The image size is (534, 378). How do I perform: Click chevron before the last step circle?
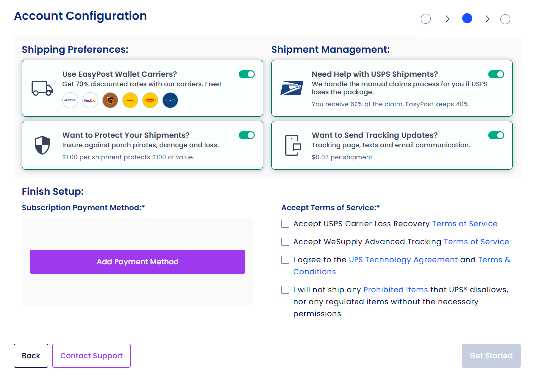[487, 19]
